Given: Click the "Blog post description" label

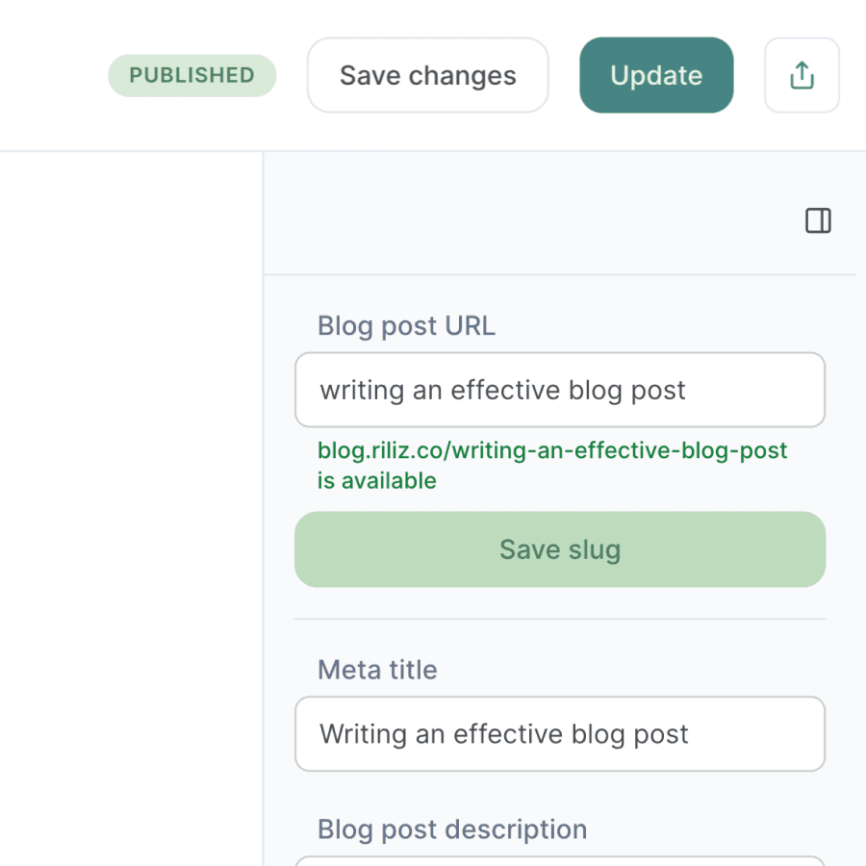Looking at the screenshot, I should pyautogui.click(x=452, y=829).
